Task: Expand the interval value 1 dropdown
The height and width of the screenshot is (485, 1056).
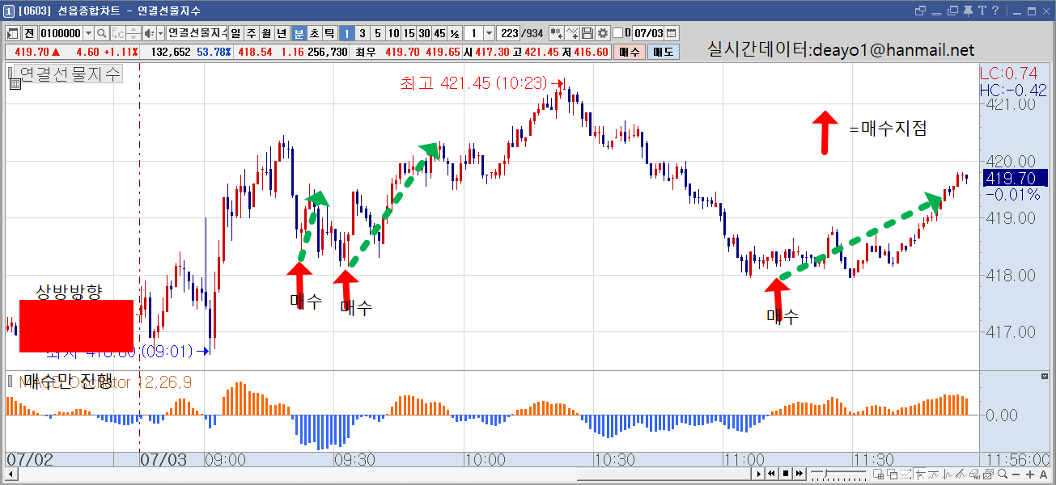Action: point(489,33)
